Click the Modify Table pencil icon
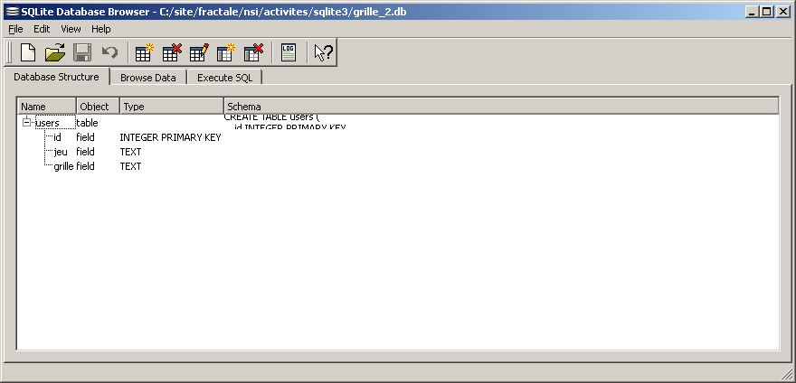This screenshot has width=796, height=383. tap(198, 52)
